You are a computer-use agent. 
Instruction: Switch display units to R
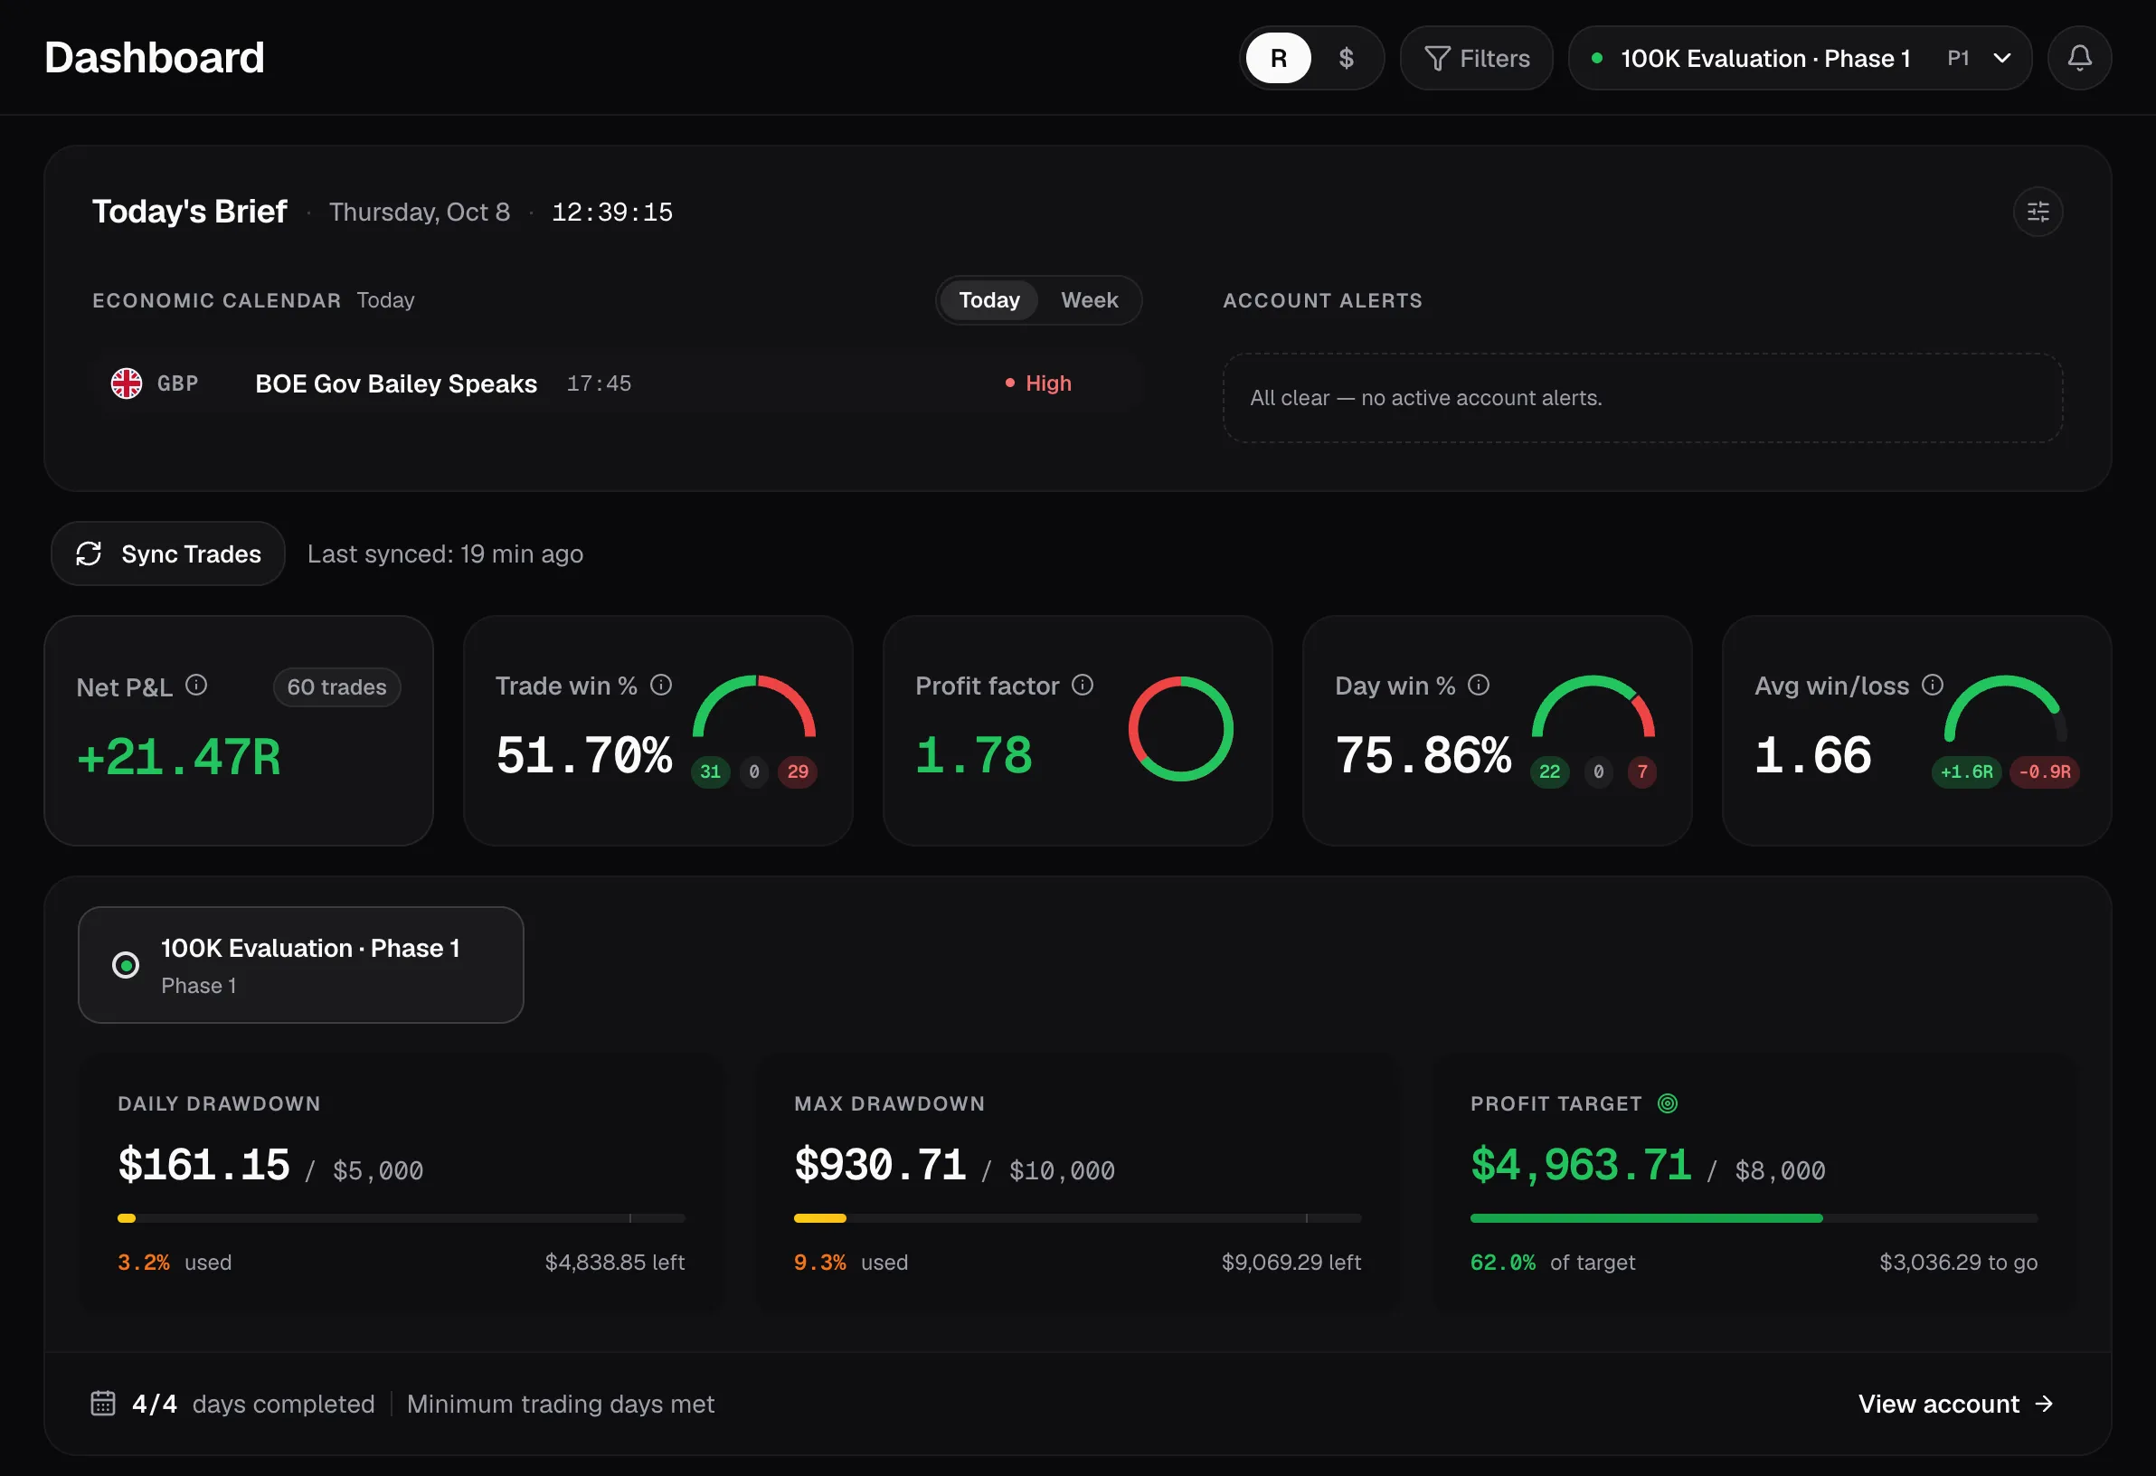coord(1279,59)
